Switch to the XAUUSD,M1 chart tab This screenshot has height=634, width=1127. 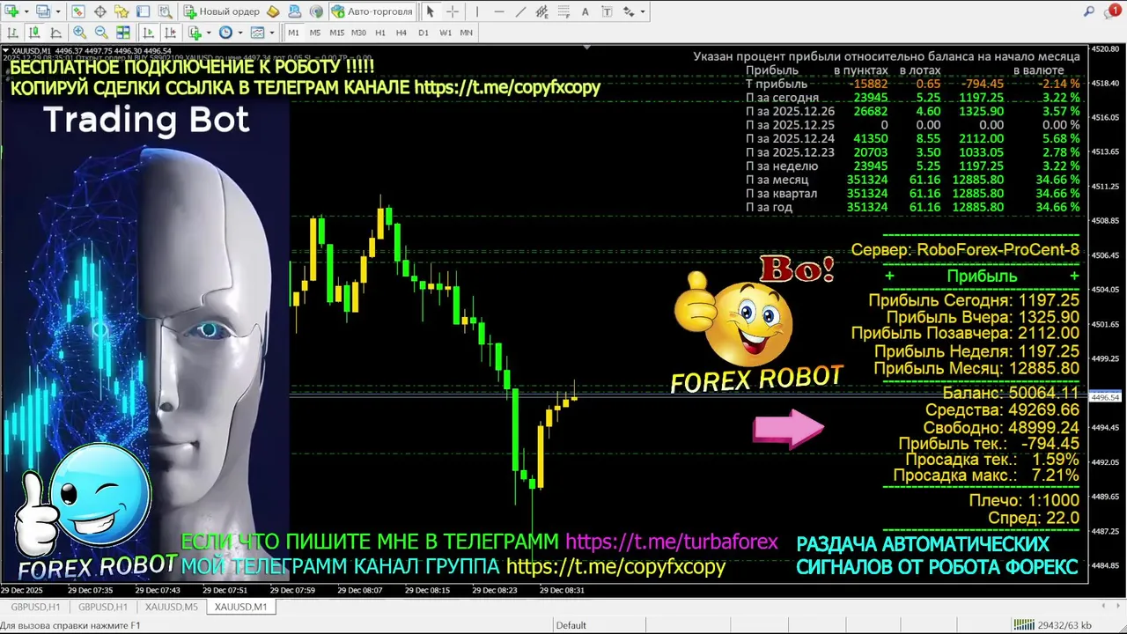240,607
